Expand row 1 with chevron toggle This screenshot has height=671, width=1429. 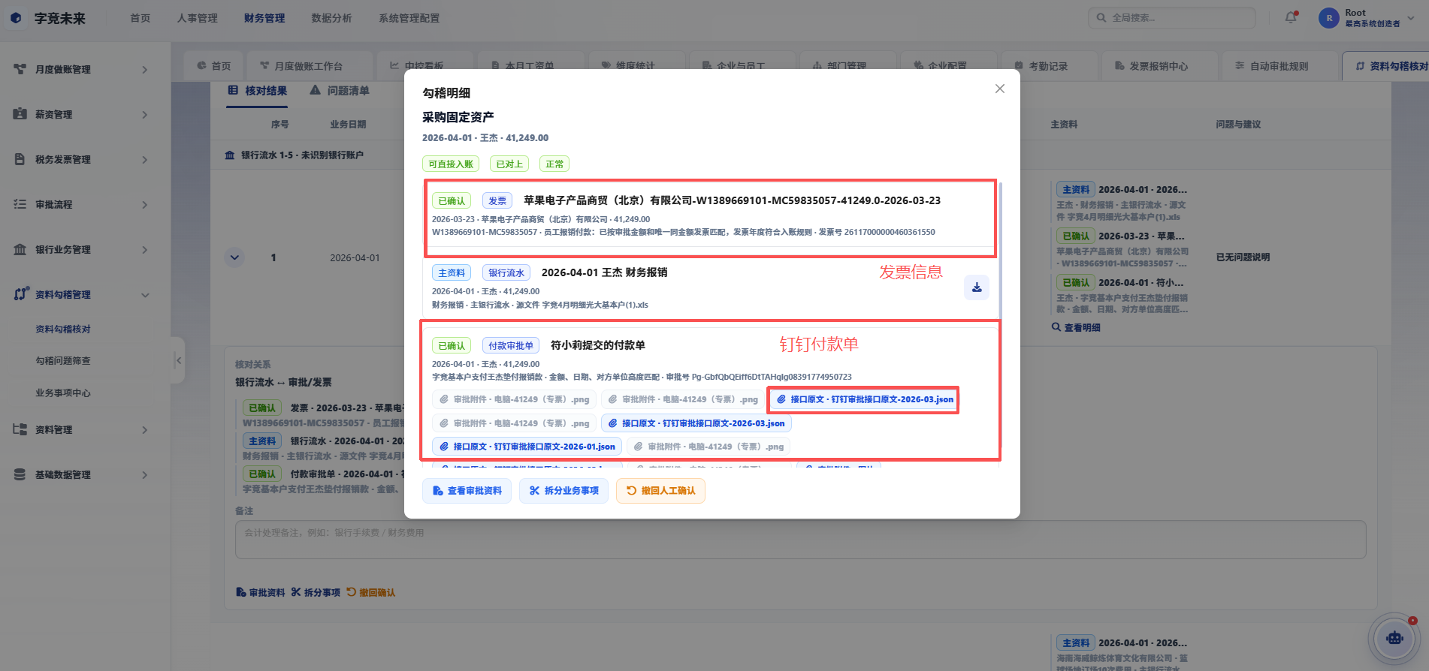pyautogui.click(x=234, y=257)
